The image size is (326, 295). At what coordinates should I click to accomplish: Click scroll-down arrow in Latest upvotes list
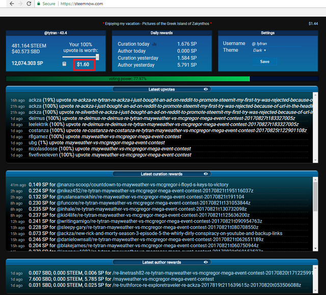point(315,160)
